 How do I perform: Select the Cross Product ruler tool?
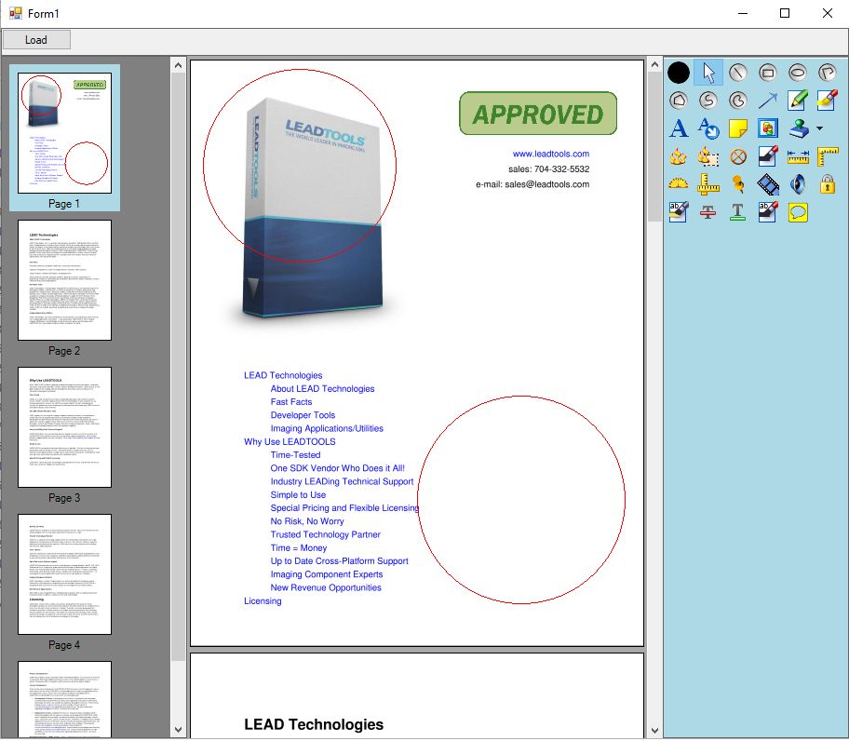point(708,184)
